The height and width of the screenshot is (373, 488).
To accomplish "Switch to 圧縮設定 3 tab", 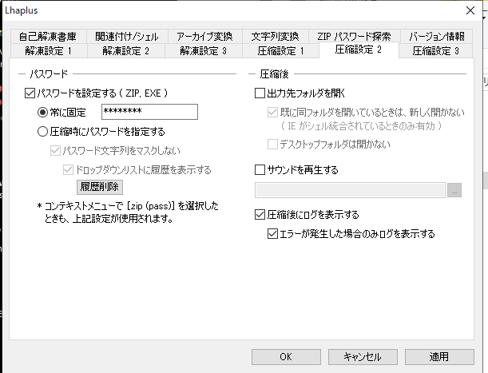I will (x=436, y=51).
